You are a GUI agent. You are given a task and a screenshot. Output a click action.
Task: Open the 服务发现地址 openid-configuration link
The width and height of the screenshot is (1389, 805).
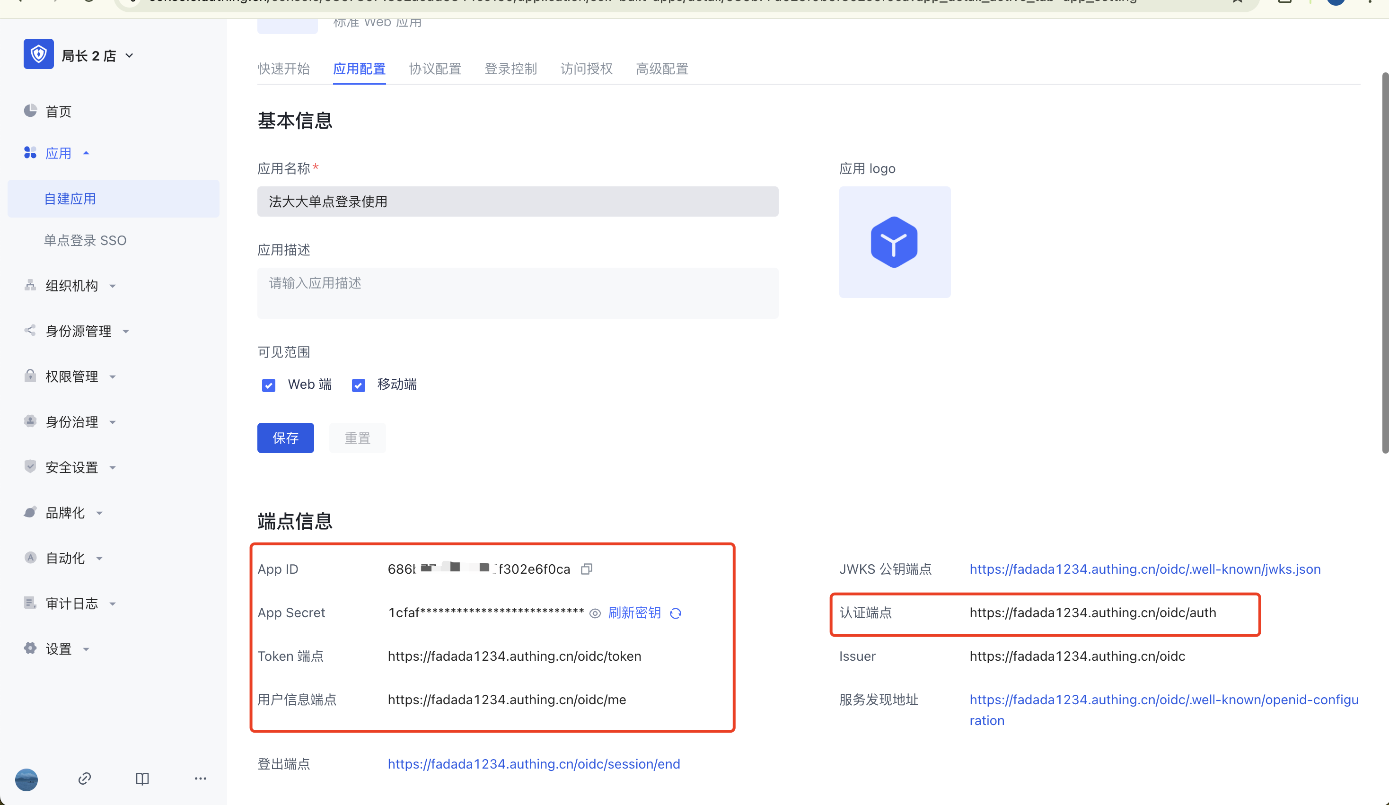(1163, 709)
